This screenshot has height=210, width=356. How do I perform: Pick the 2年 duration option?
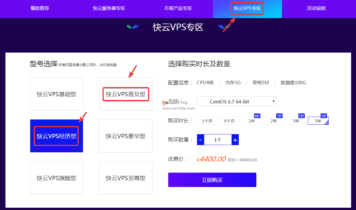pyautogui.click(x=274, y=121)
